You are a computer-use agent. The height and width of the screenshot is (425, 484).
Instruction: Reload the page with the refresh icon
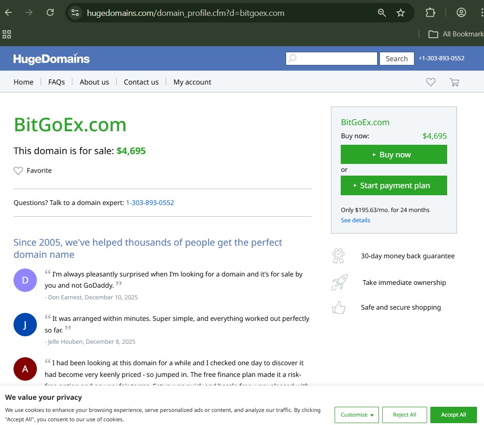(x=50, y=13)
